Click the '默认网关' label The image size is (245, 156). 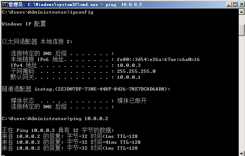tap(22, 77)
